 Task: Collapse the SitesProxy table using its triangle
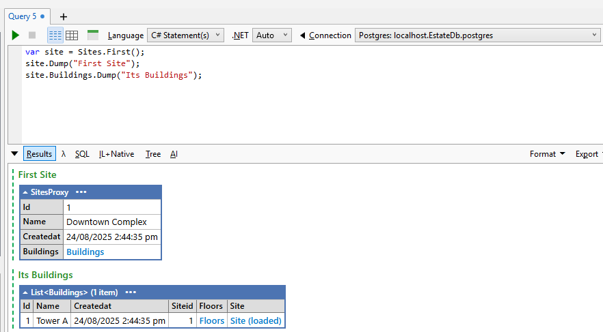[x=25, y=192]
